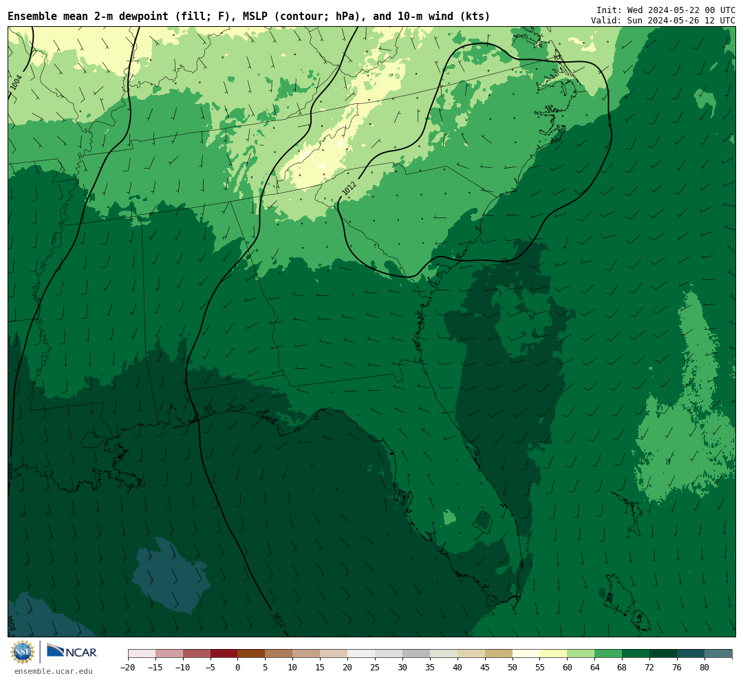Click the '64' colorbar tick label
743x680 pixels.
595,667
